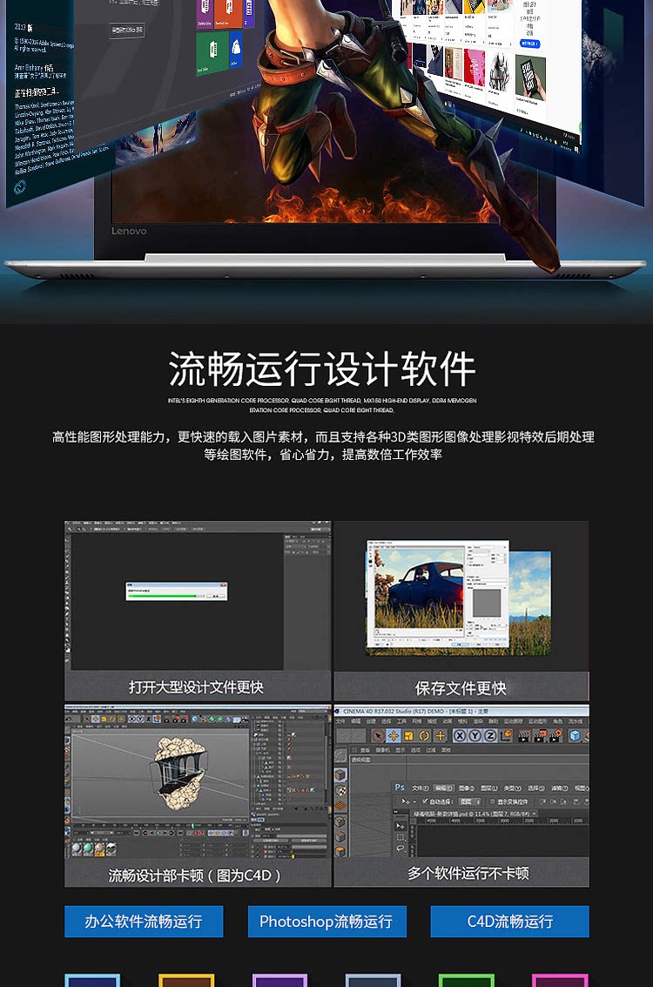The height and width of the screenshot is (987, 653).
Task: Click the orange Workplane grid icon
Action: [341, 805]
